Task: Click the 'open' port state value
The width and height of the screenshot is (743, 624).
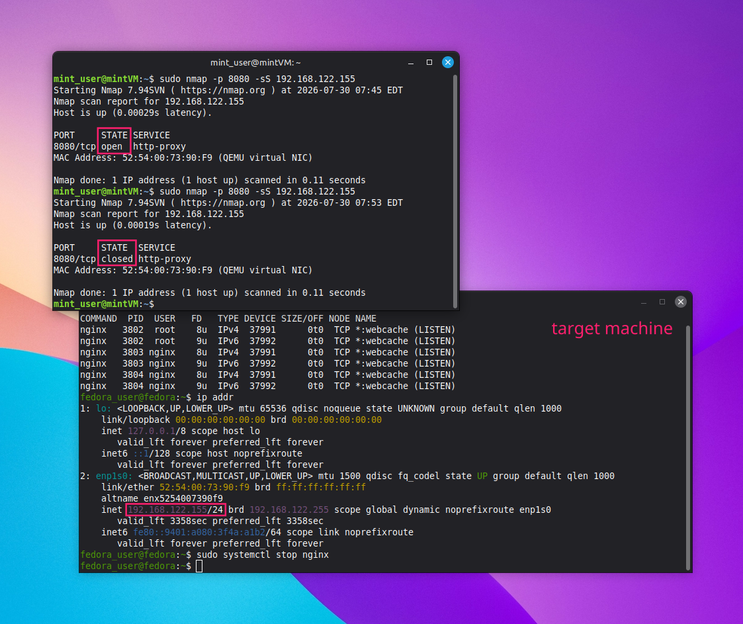Action: click(x=112, y=146)
